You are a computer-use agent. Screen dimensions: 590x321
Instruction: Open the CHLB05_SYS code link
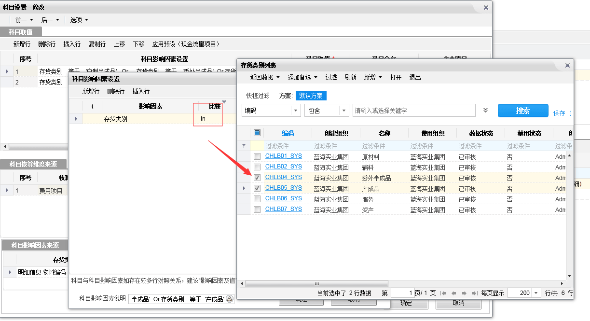coord(283,188)
